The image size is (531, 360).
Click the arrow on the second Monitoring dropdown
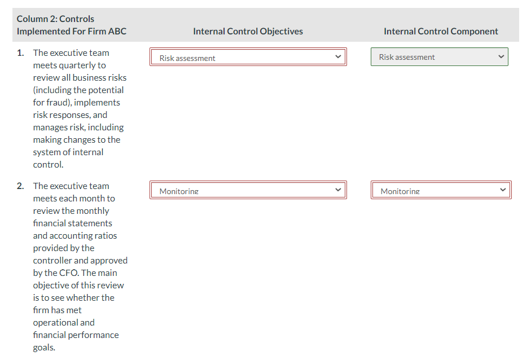coord(503,190)
